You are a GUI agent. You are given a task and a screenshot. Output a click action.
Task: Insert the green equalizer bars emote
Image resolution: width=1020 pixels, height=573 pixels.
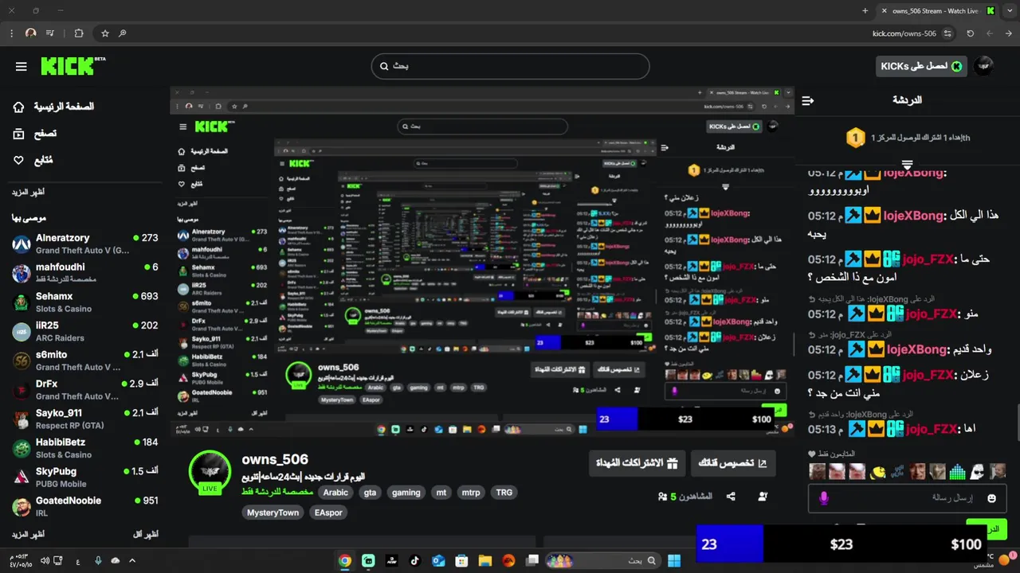click(x=957, y=472)
